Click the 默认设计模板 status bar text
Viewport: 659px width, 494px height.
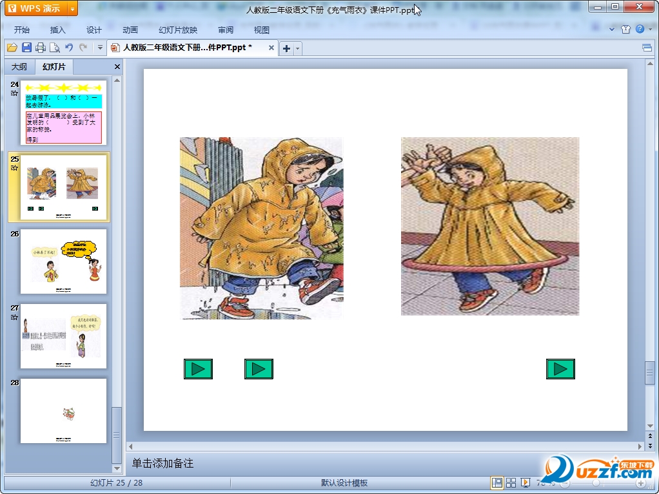(344, 483)
